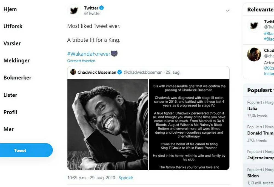Click the Twitter profile avatar on the tweet
Viewport: 274px width, 187px height.
pyautogui.click(x=74, y=11)
